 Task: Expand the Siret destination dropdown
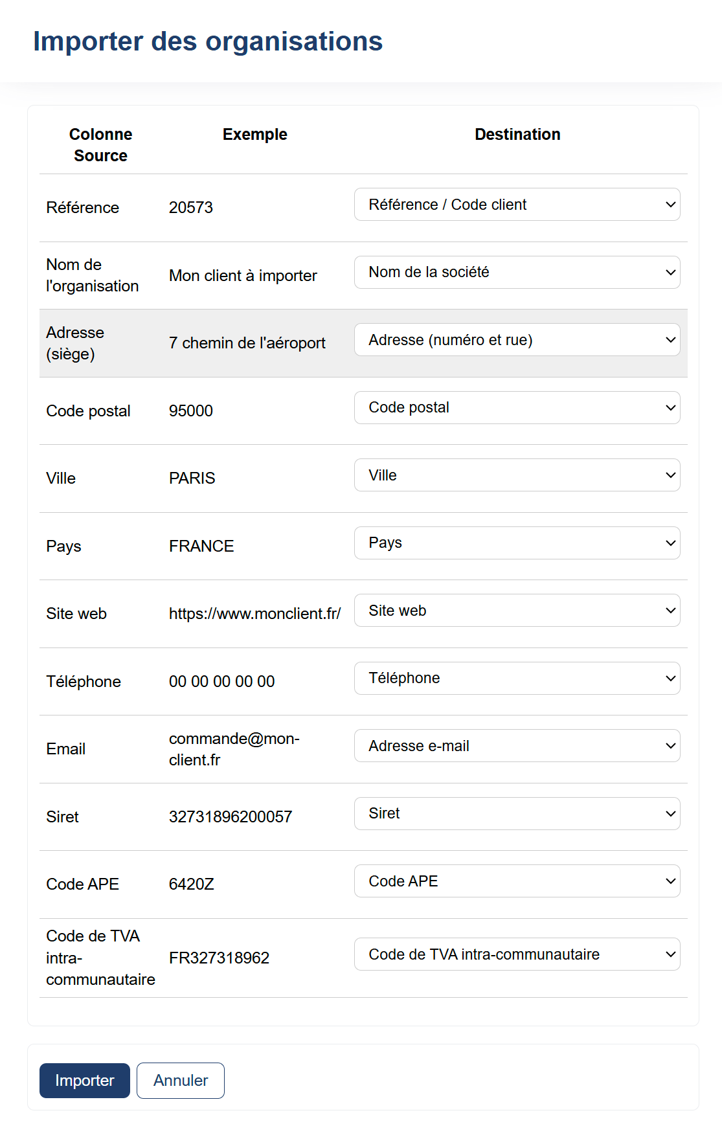[517, 814]
